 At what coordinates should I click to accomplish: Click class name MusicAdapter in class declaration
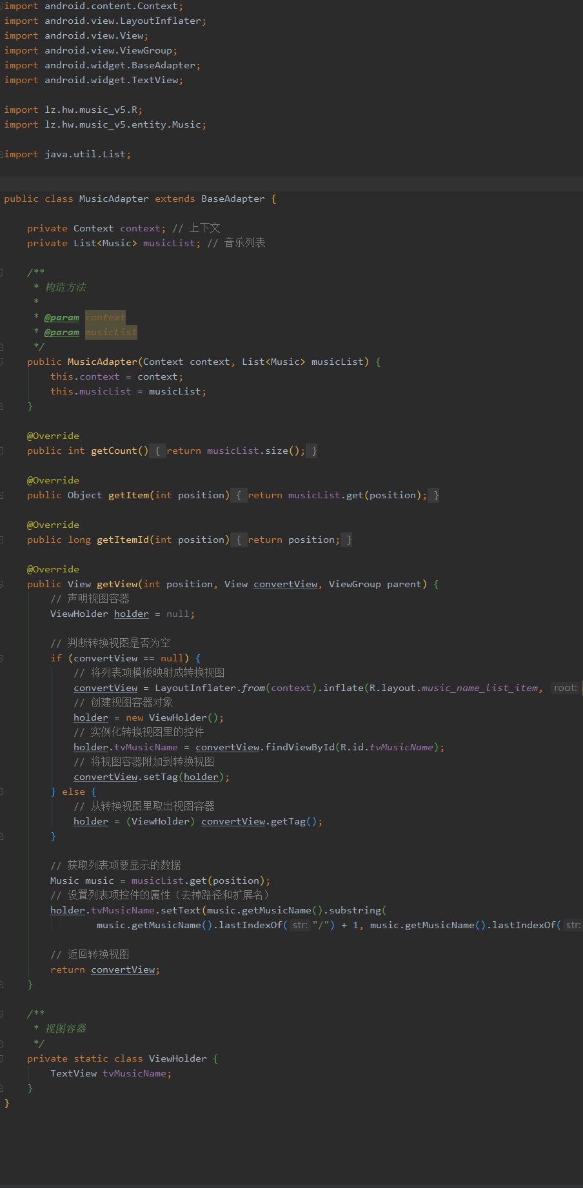pos(114,199)
